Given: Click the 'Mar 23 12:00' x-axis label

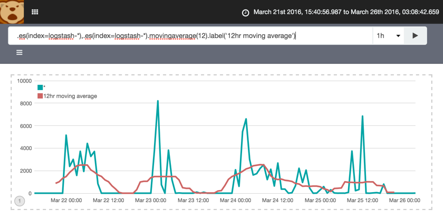Looking at the screenshot, I should pos(193,201).
